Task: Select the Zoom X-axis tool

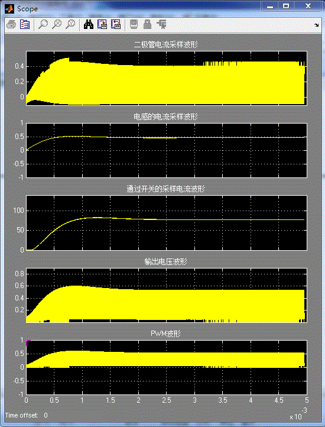Action: click(57, 25)
